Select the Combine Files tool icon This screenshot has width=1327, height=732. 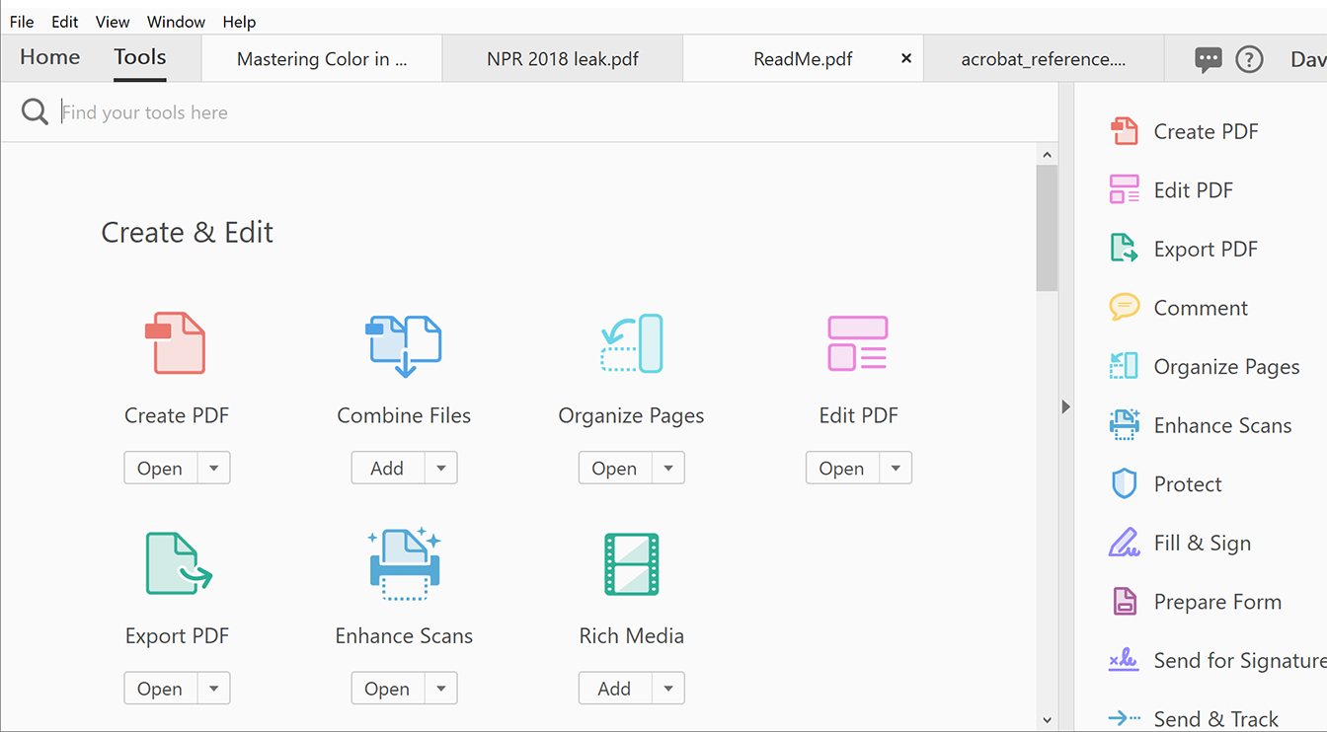pos(404,345)
